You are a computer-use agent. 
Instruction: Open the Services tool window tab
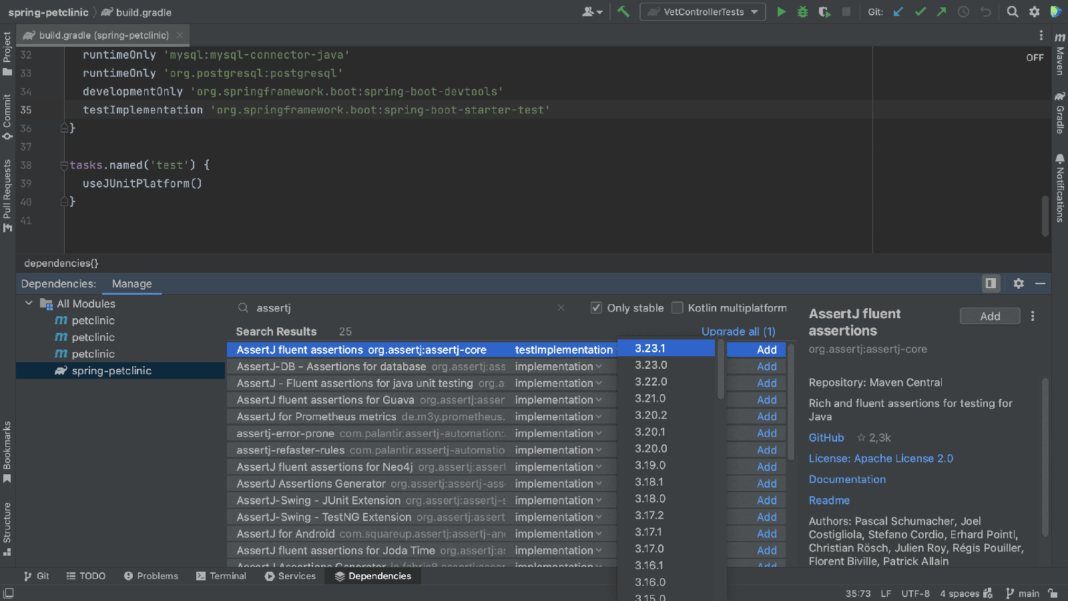290,576
